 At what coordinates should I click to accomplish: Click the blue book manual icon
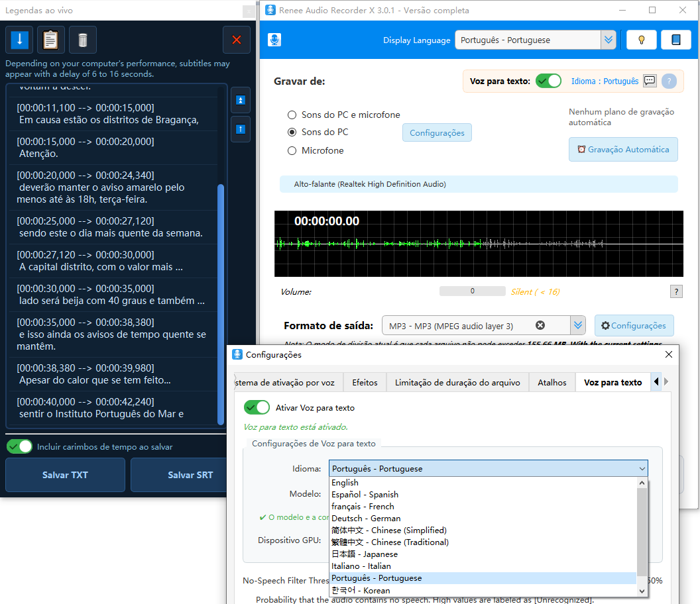point(676,40)
